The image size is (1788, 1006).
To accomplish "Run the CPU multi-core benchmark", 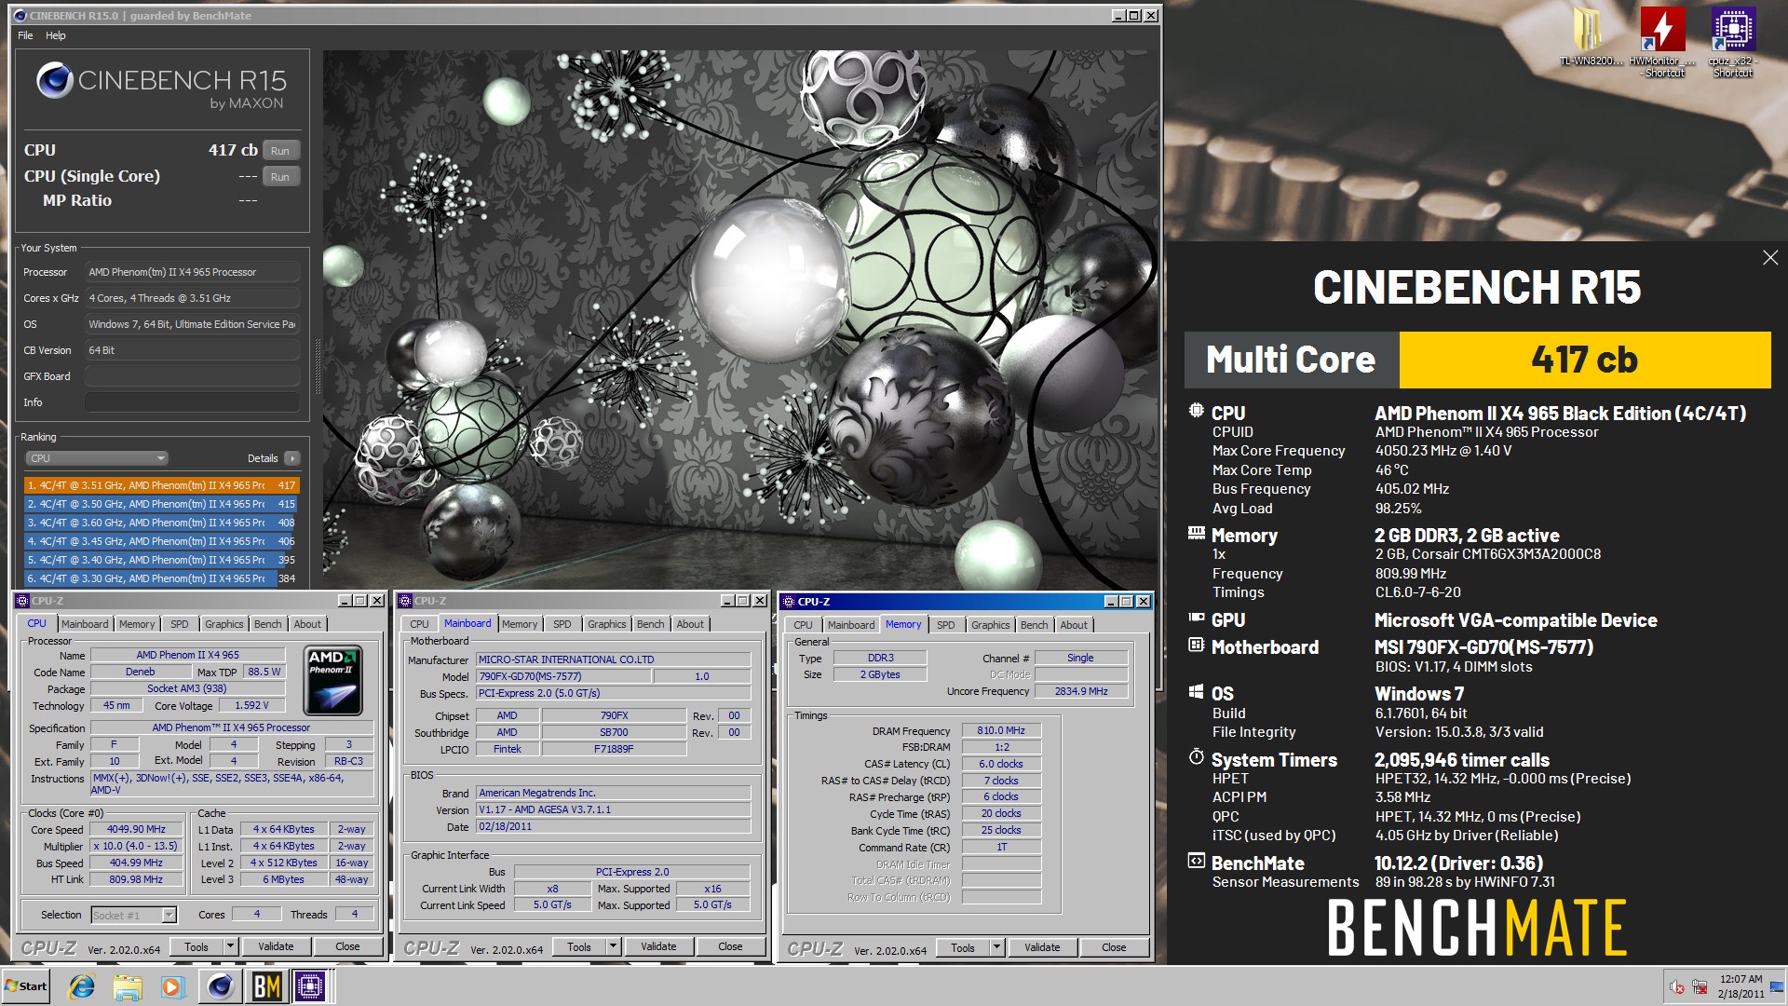I will [280, 151].
